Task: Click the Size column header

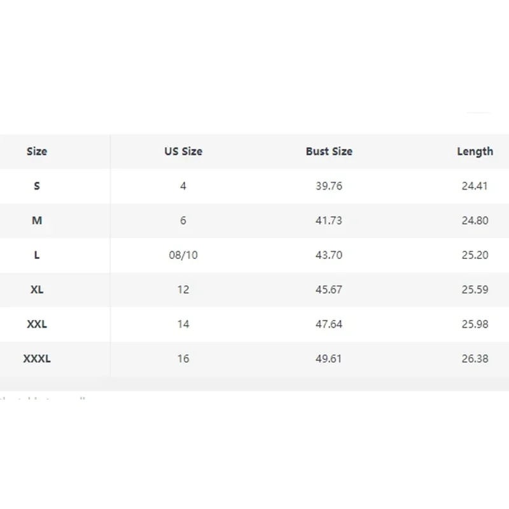Action: pyautogui.click(x=37, y=151)
